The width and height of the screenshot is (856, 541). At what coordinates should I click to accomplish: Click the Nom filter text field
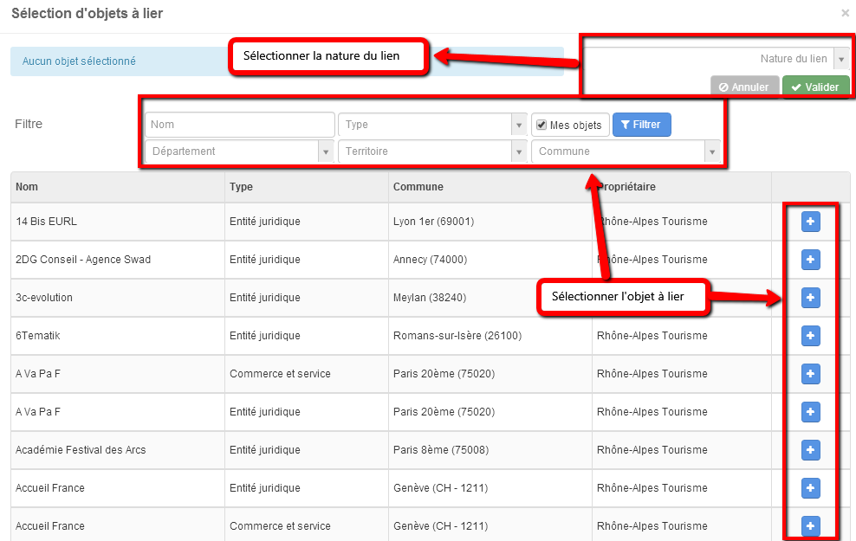click(240, 125)
